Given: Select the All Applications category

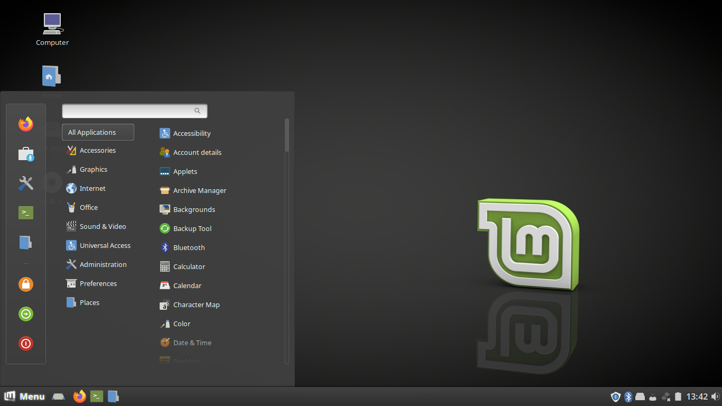Looking at the screenshot, I should tap(98, 132).
